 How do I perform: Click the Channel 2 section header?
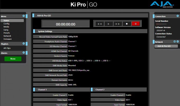click(119, 90)
